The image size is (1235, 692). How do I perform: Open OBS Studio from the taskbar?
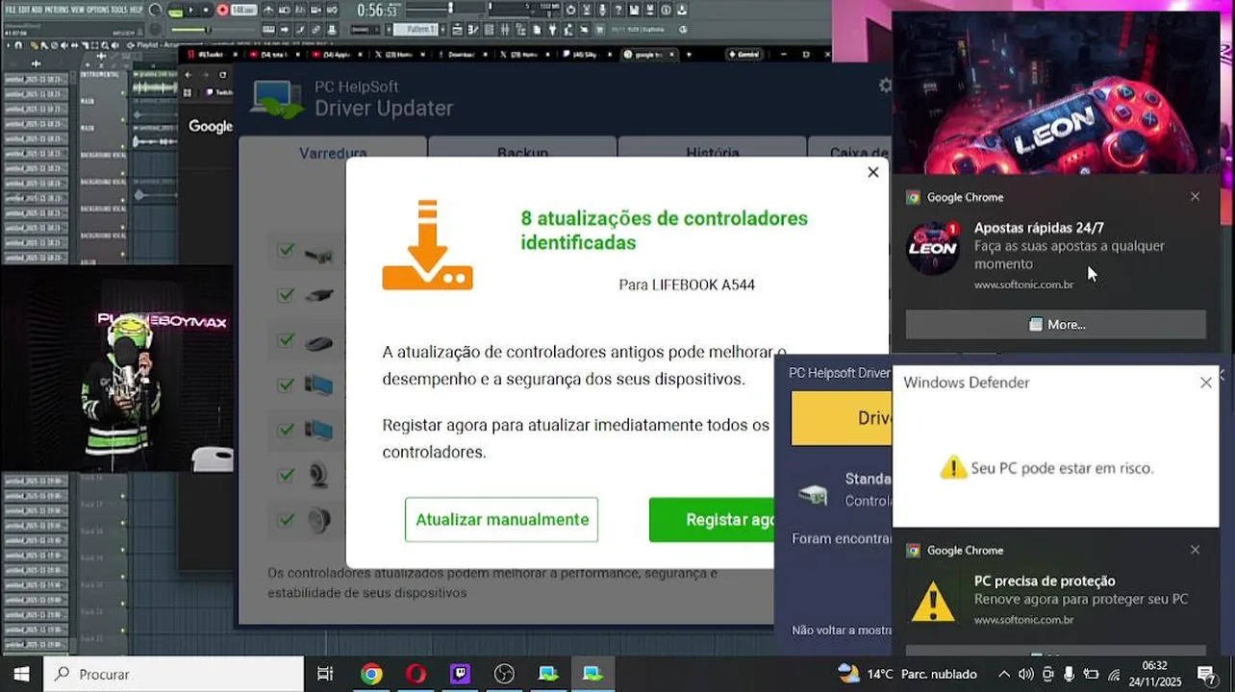504,674
